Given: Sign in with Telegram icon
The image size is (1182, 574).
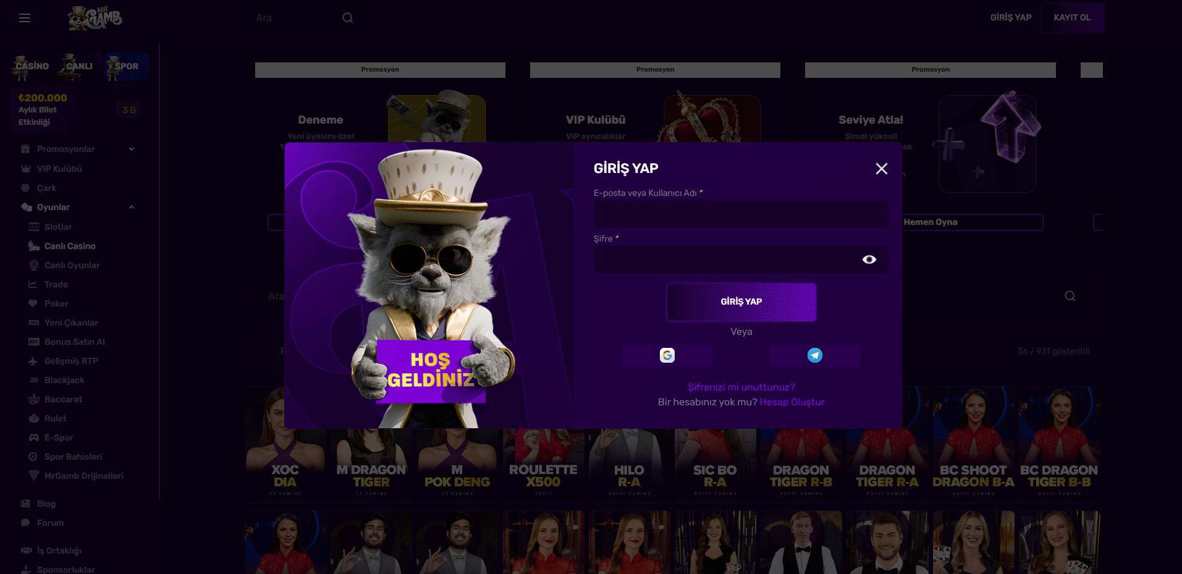Looking at the screenshot, I should (x=815, y=355).
